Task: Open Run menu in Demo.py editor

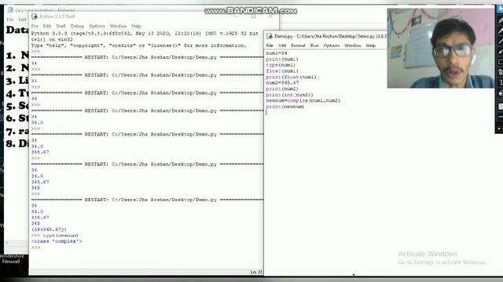Action: [314, 45]
